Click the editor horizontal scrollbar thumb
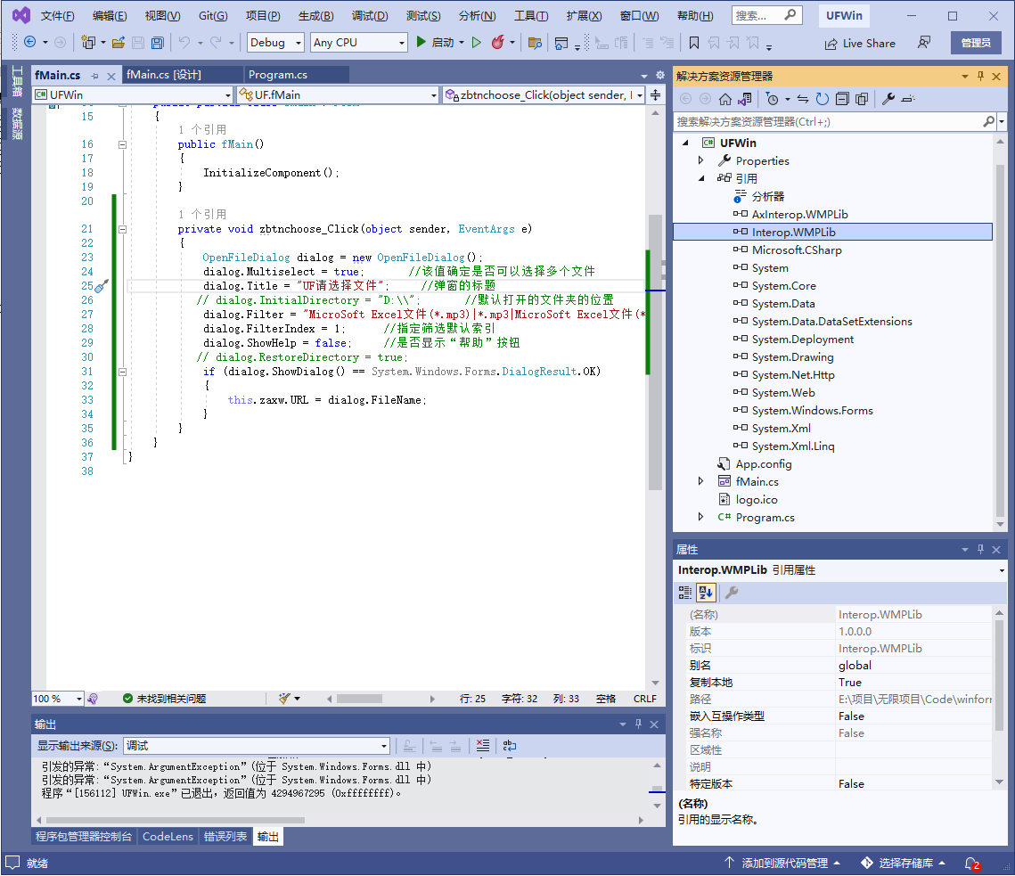The width and height of the screenshot is (1015, 876). click(x=359, y=699)
